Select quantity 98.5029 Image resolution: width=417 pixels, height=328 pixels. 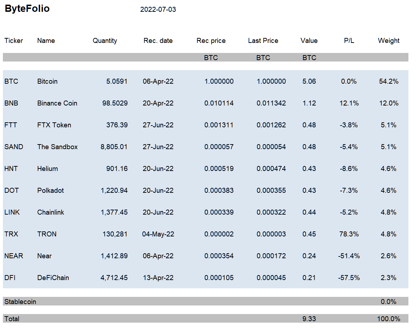point(115,103)
